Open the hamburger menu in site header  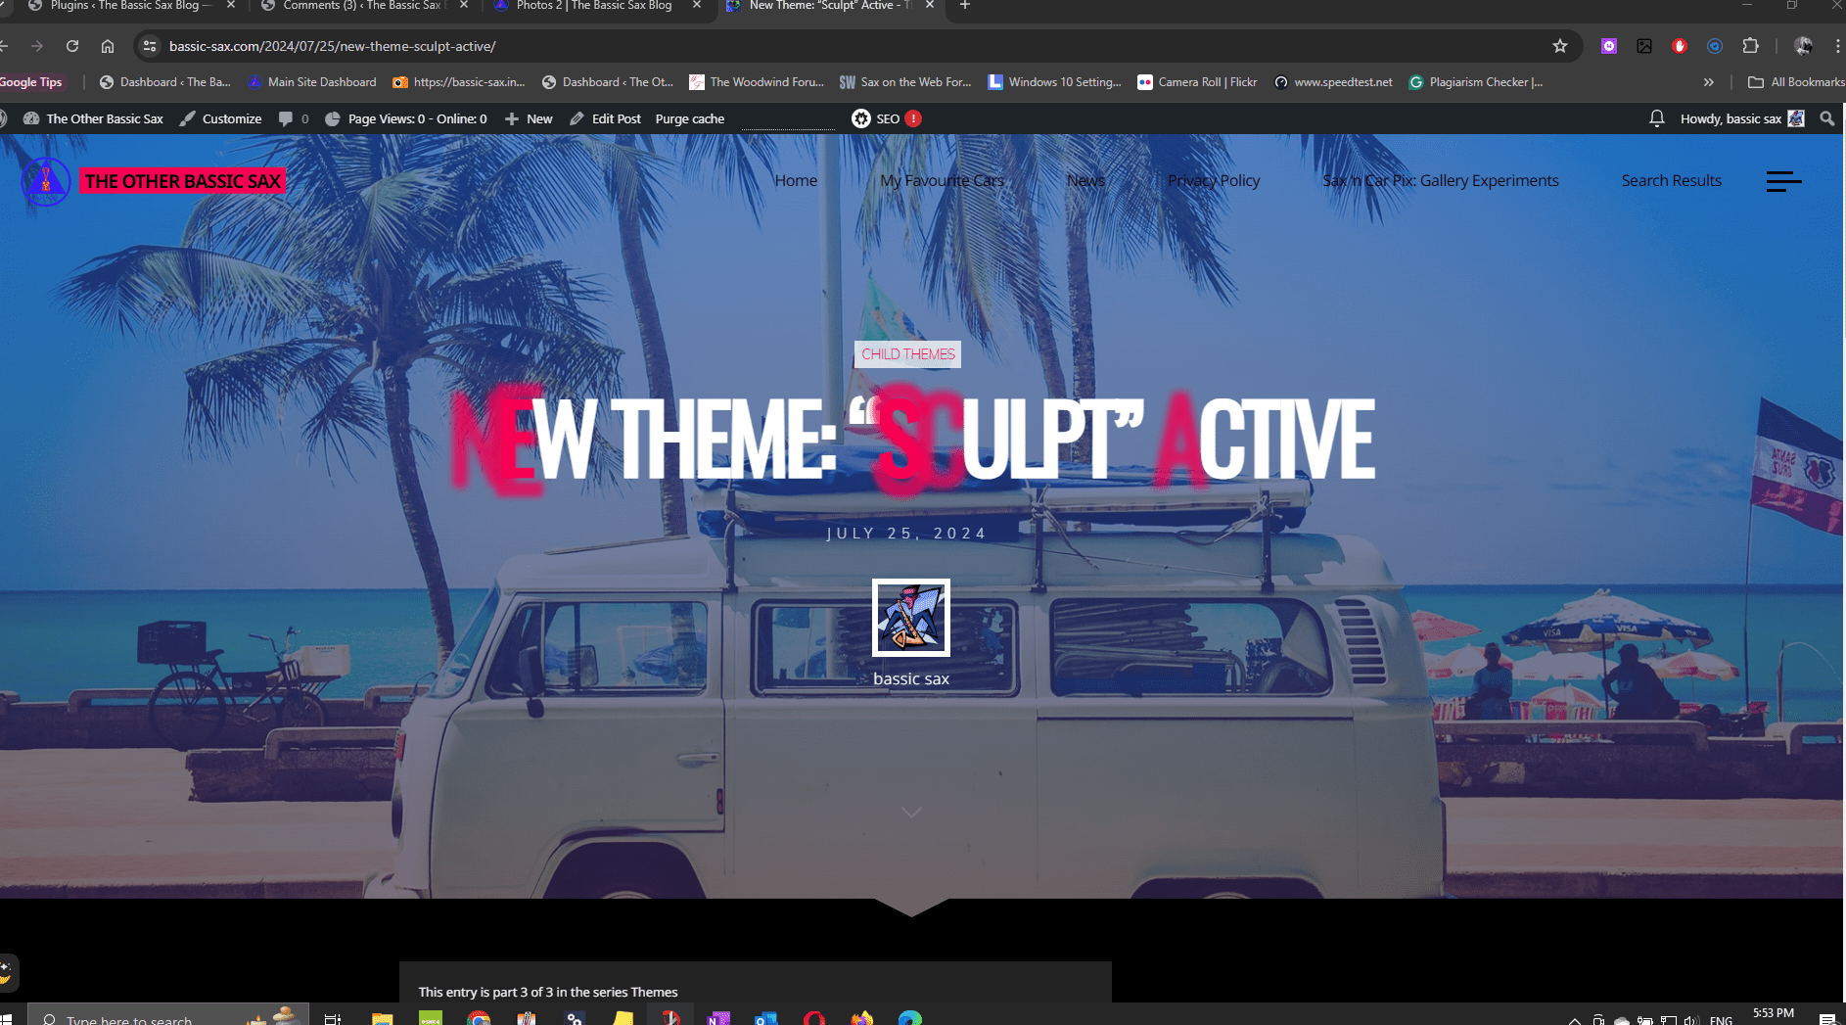tap(1783, 181)
